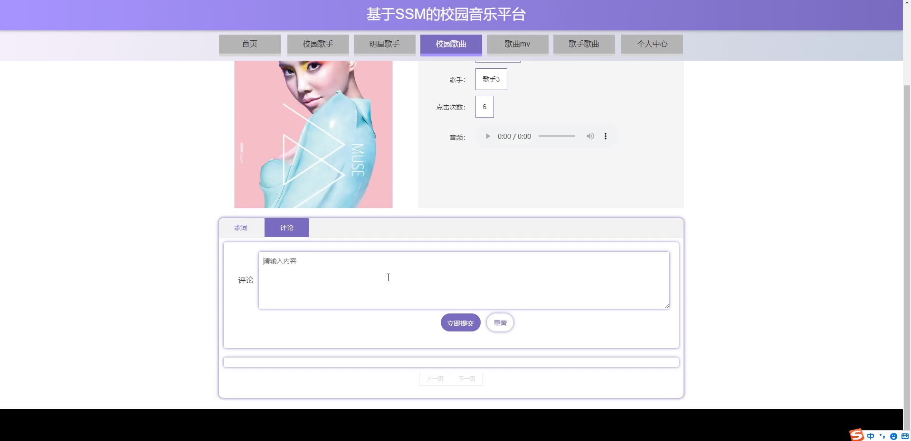Screen dimensions: 911x441
Task: Click the 上一页 pagination button
Action: (435, 379)
